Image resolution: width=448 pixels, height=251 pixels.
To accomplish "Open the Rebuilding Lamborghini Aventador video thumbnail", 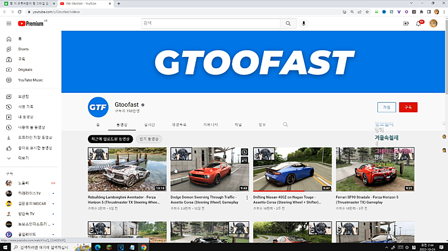I will point(127,169).
